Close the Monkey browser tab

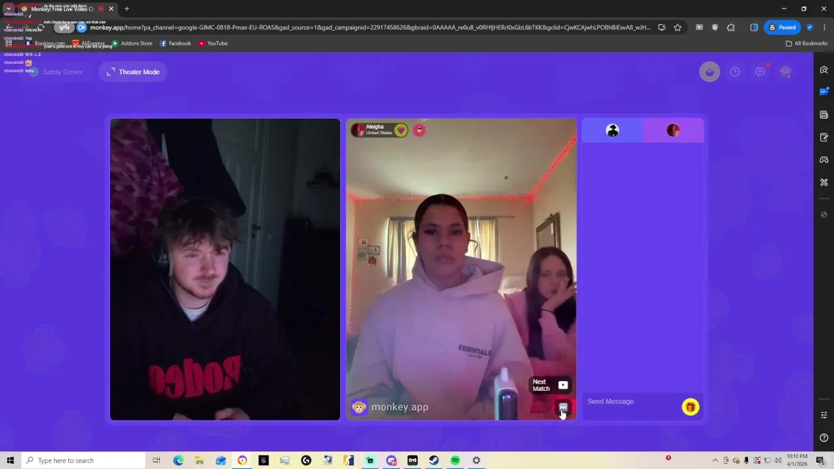tap(111, 9)
